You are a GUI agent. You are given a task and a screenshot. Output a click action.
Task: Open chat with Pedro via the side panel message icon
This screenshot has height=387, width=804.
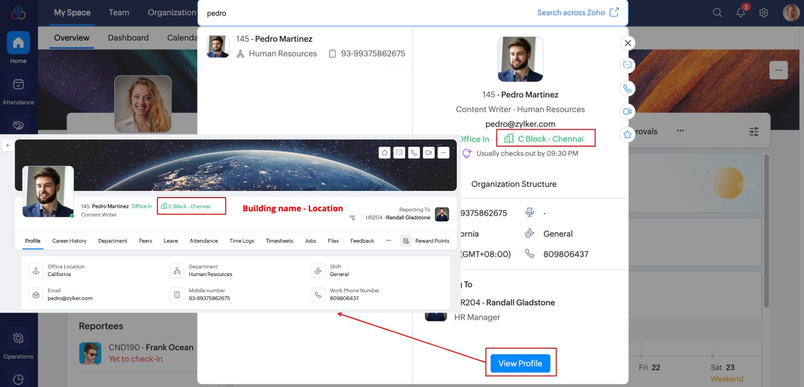627,65
